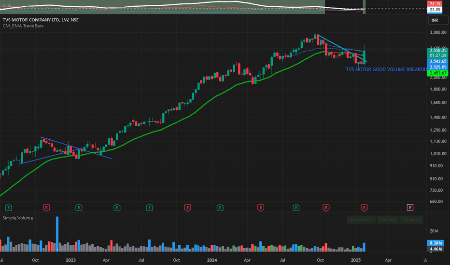This screenshot has height=265, width=450.
Task: Click the RVol: 233% stat box
Action: tap(387, 220)
